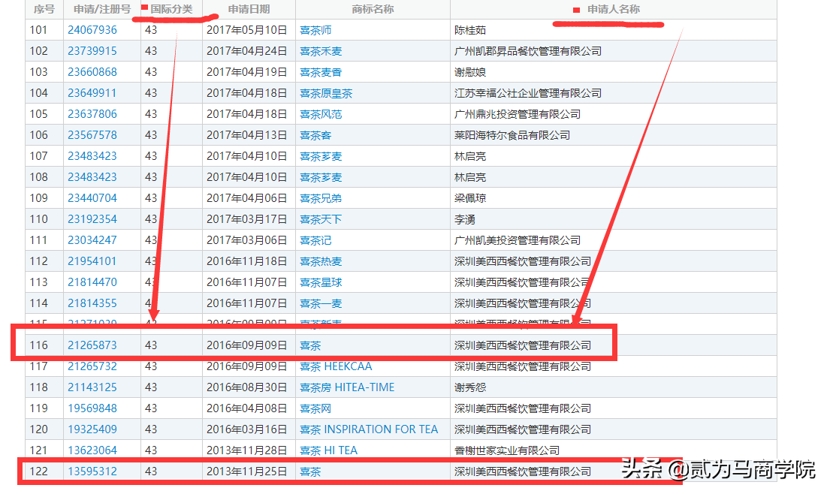Open registration number 24067936

click(92, 30)
